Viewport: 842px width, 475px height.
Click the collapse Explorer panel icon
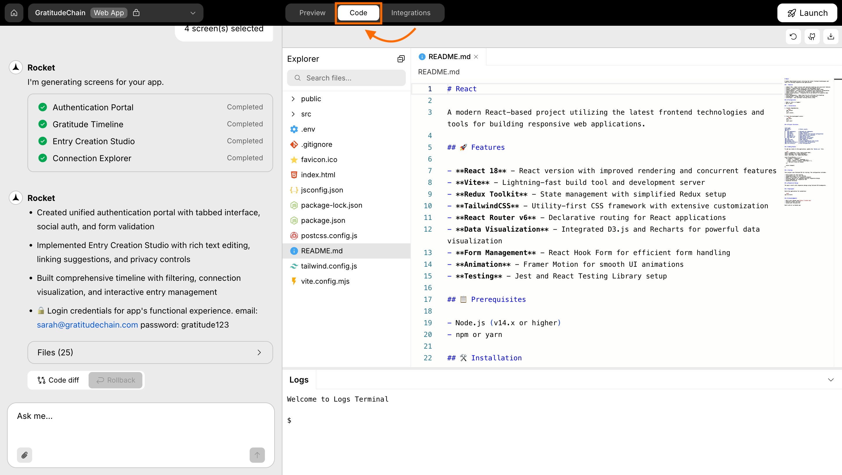pyautogui.click(x=401, y=58)
